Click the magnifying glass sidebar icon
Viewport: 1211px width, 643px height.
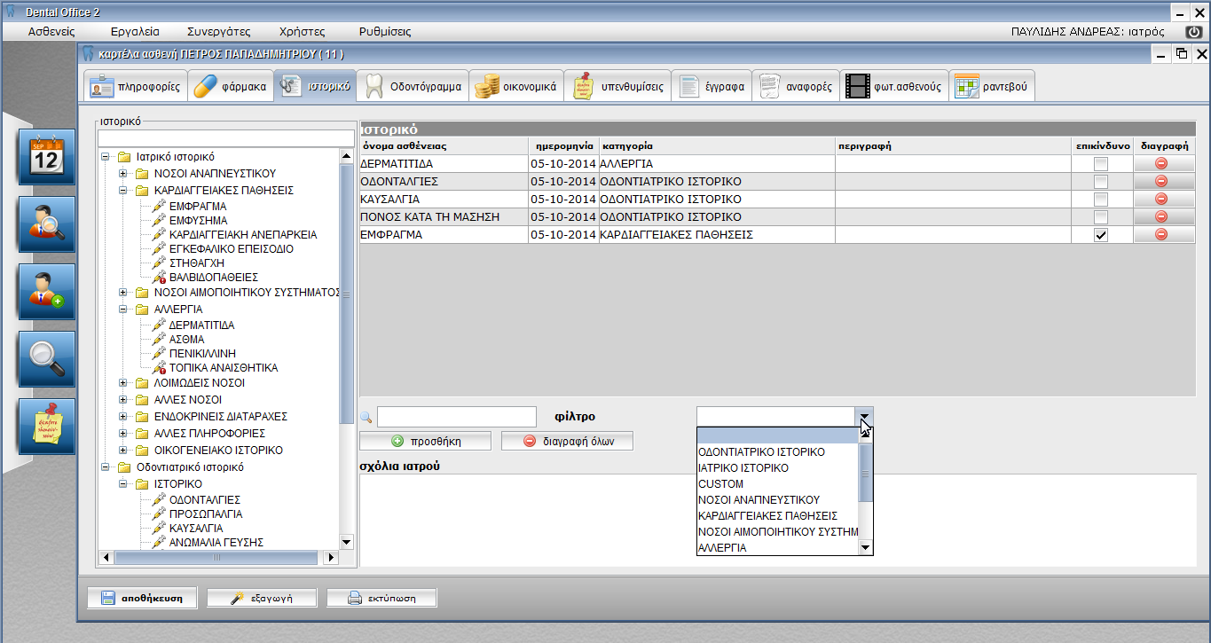point(46,359)
